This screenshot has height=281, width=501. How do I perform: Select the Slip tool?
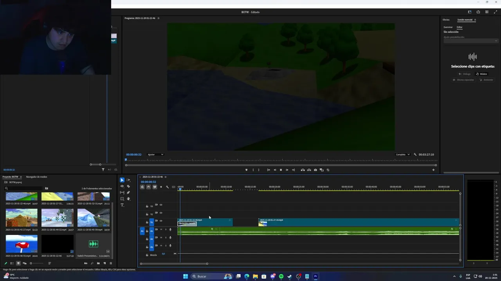coord(122,192)
